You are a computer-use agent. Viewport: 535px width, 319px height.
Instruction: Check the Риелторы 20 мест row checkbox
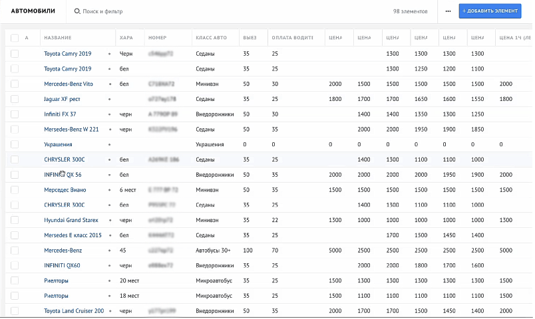[x=15, y=280]
